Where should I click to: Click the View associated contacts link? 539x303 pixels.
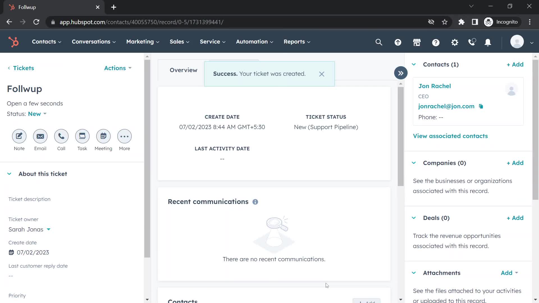pos(450,136)
